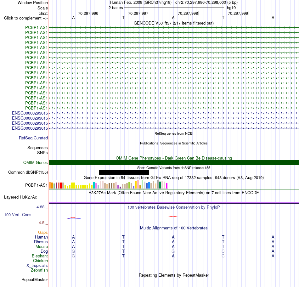Click the dark green OMIM gene bar
Viewport: 299px width, 287px height.
coord(174,162)
